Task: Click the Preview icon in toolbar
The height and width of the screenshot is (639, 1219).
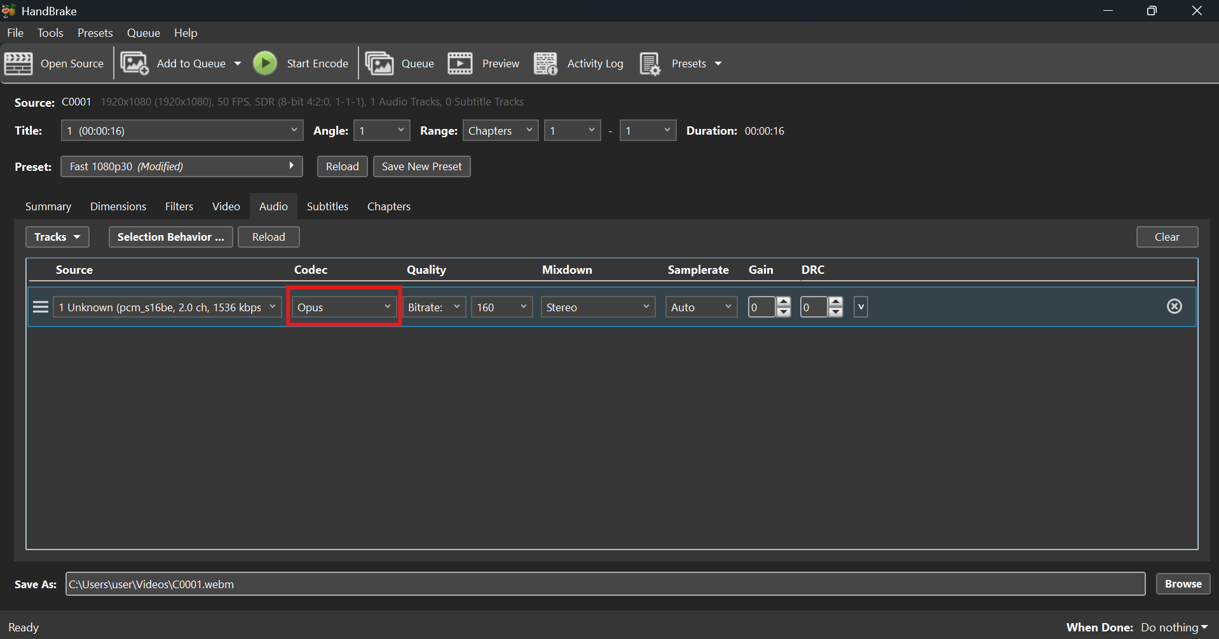Action: [x=460, y=64]
